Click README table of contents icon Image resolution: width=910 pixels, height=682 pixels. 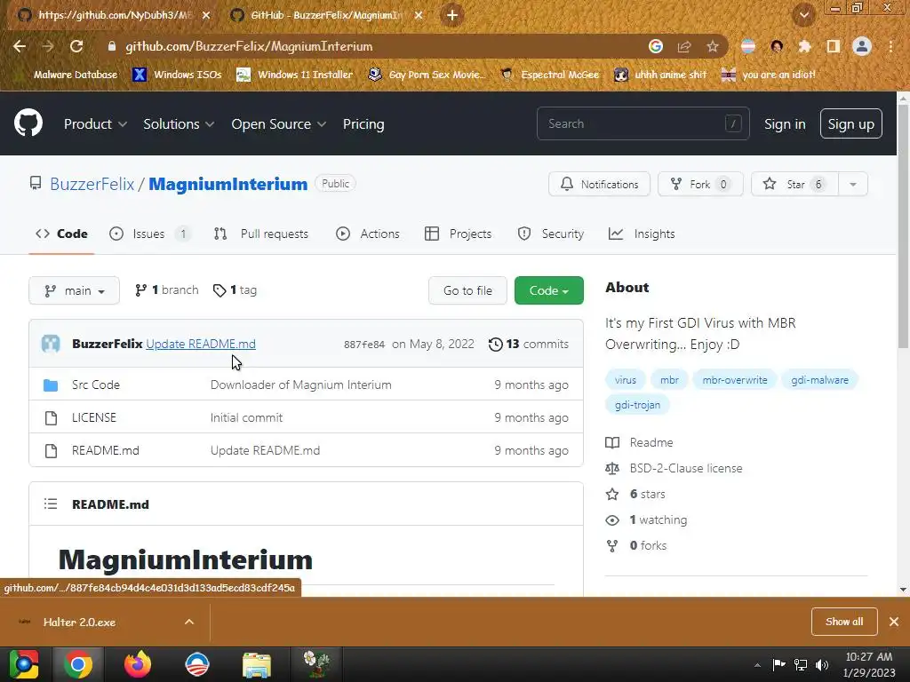point(51,504)
